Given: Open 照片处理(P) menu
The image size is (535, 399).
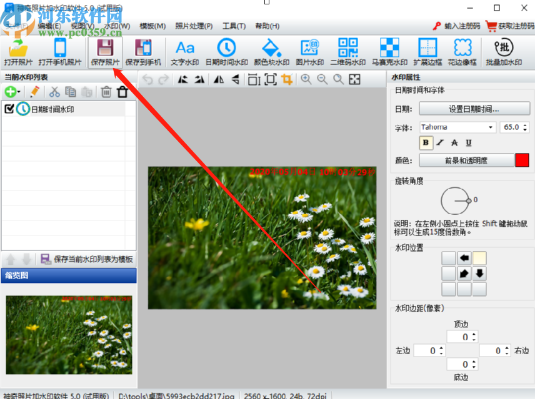Looking at the screenshot, I should click(194, 26).
